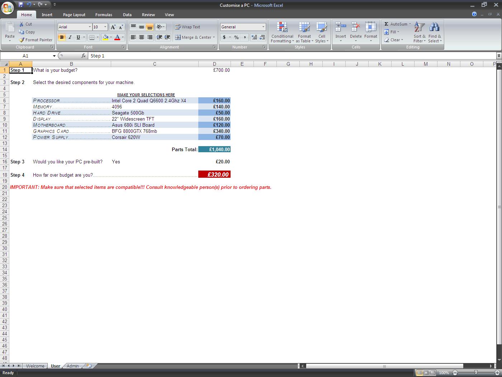Open Microsoft Excel Help
This screenshot has height=377, width=502.
474,14
